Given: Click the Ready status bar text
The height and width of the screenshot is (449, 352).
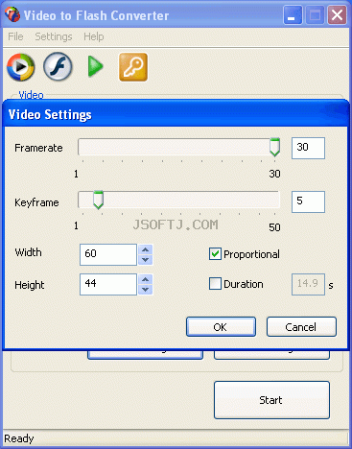Looking at the screenshot, I should [x=19, y=438].
